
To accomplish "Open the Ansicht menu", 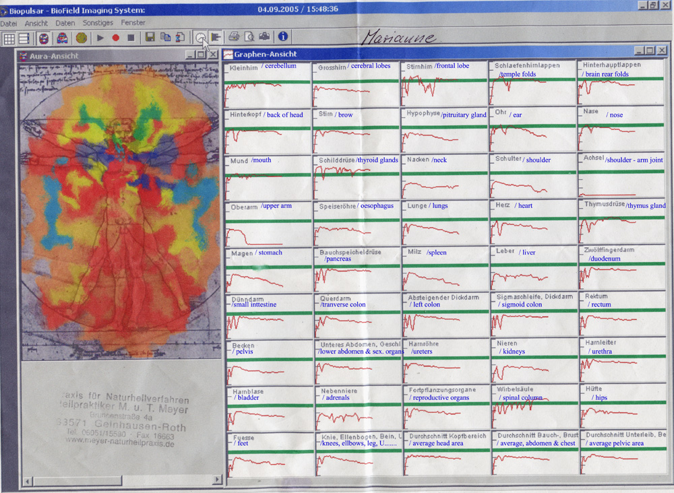I will [36, 23].
